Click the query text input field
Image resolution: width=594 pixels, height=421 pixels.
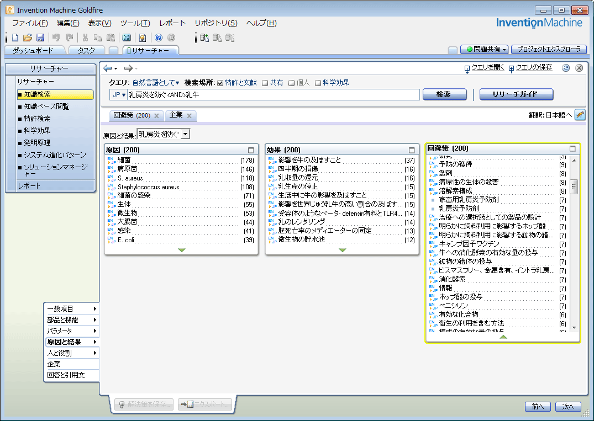pyautogui.click(x=274, y=94)
